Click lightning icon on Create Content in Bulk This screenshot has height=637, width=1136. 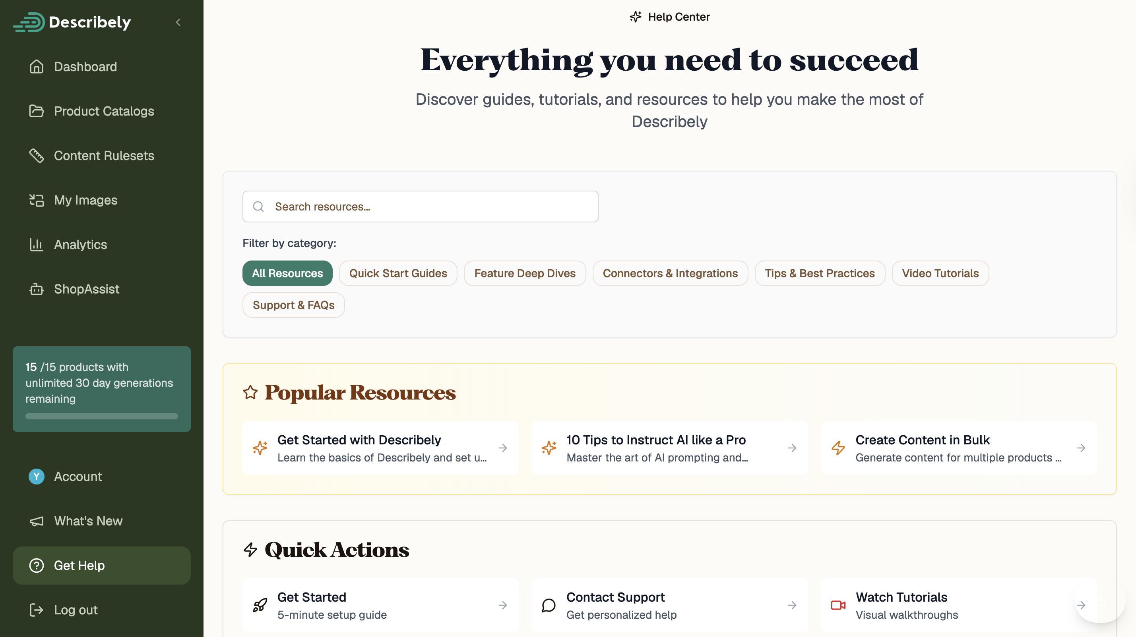click(838, 448)
